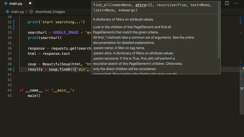Click line number 31 in gutter
The image size is (244, 137).
pyautogui.click(x=10, y=22)
